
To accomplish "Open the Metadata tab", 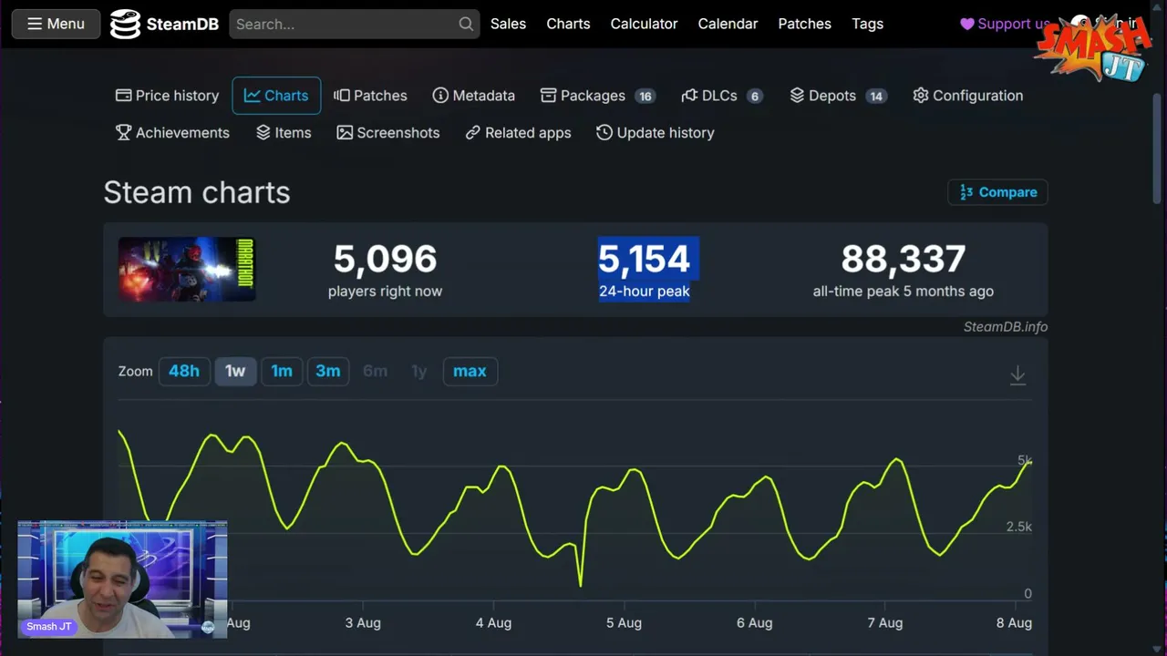I will (x=473, y=96).
